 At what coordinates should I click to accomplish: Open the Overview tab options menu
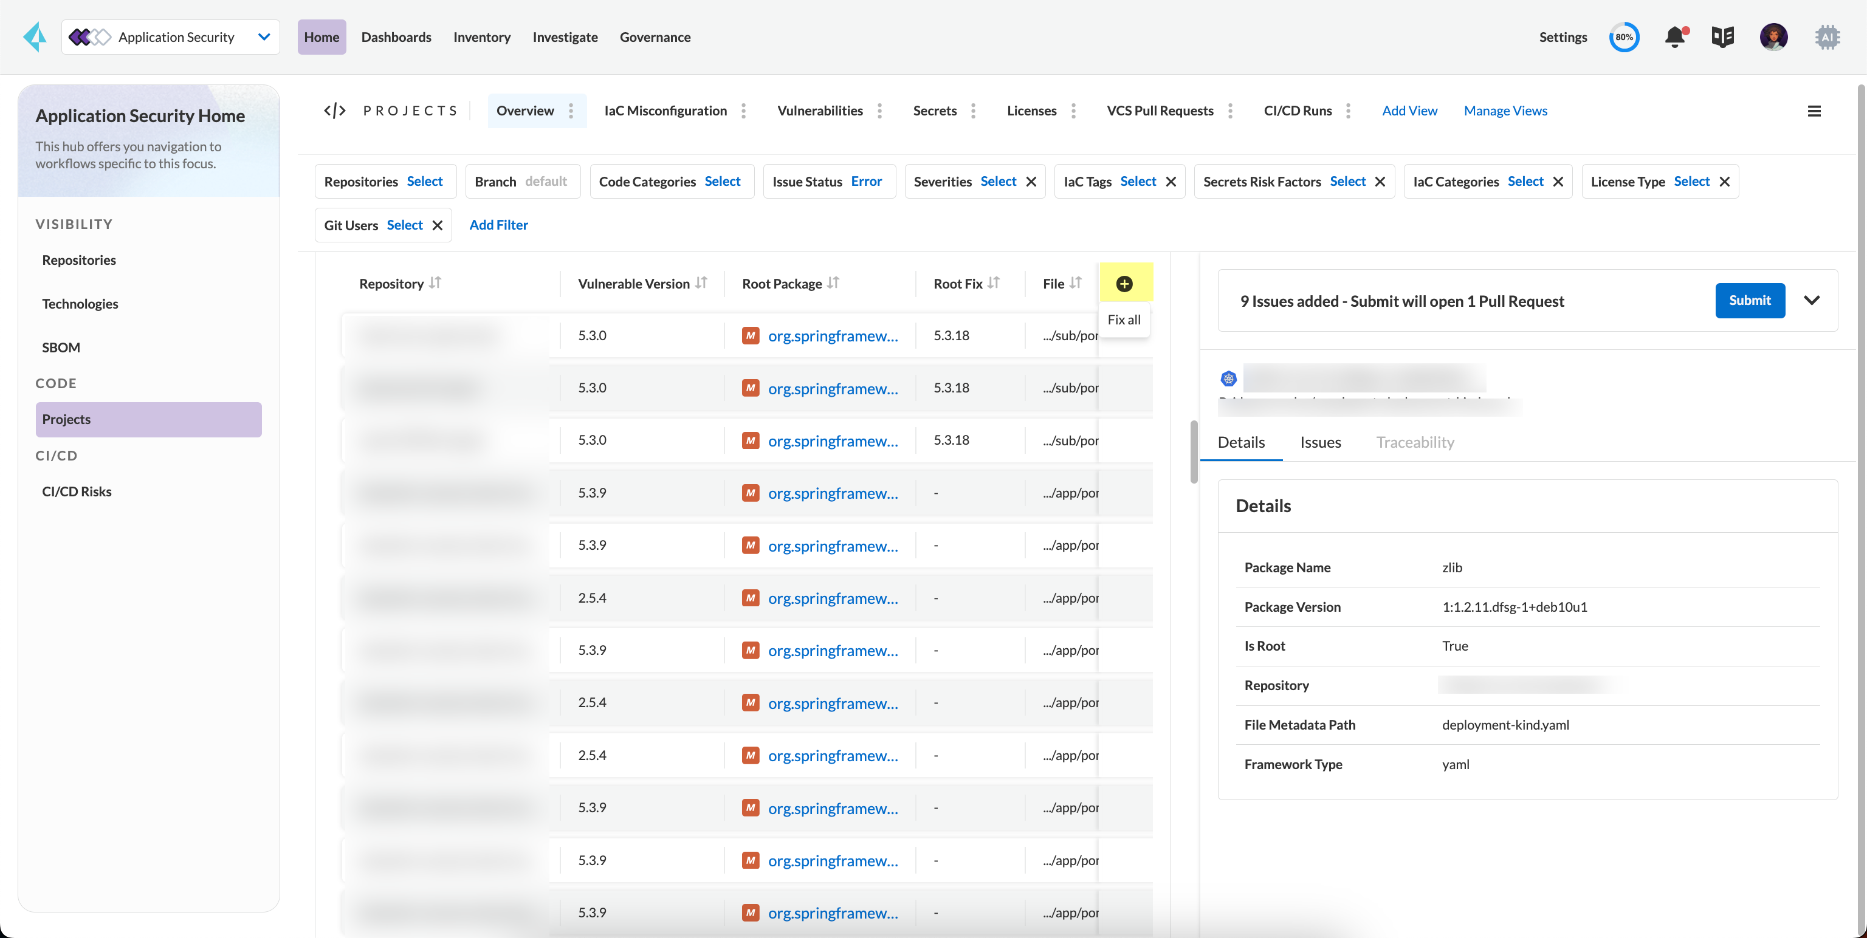pos(571,111)
